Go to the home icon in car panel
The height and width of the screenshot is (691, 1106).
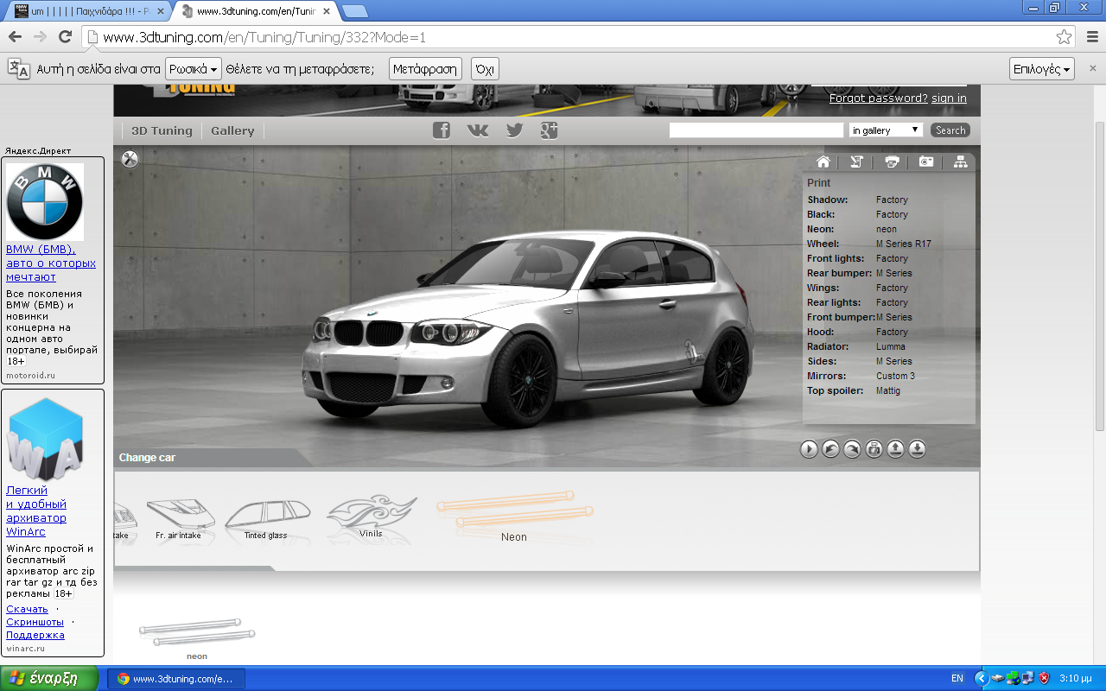pos(823,162)
